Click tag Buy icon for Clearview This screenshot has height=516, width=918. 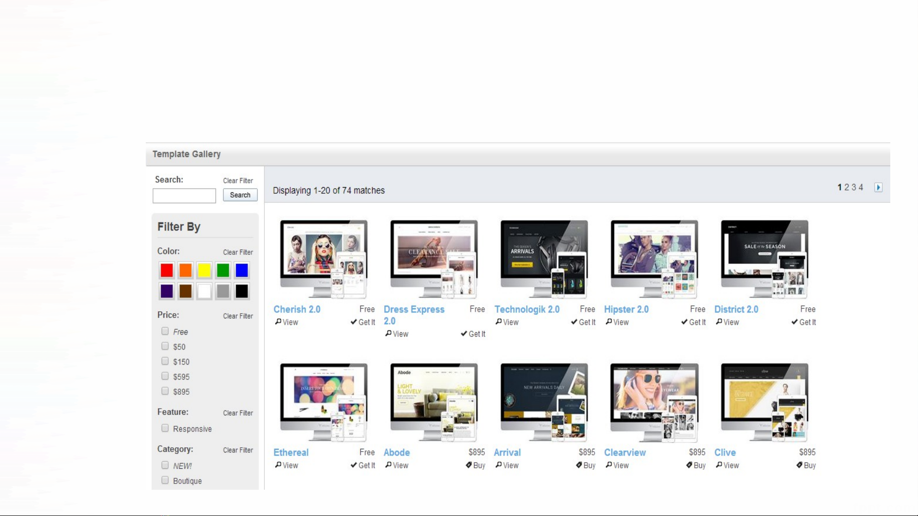(x=689, y=465)
